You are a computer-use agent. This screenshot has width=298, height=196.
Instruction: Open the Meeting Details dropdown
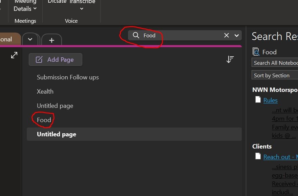click(25, 6)
